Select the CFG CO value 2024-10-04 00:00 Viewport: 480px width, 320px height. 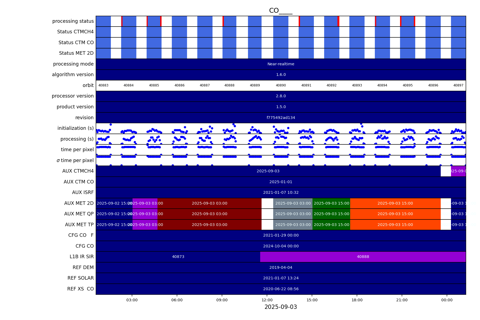[281, 246]
